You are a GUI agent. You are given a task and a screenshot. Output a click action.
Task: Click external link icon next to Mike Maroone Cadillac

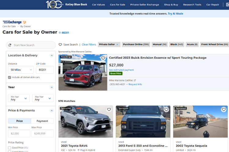click(x=135, y=80)
